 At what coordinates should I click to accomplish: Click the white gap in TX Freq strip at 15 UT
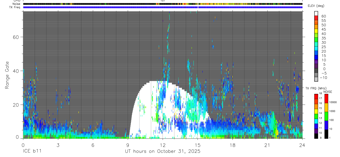tap(198, 7)
